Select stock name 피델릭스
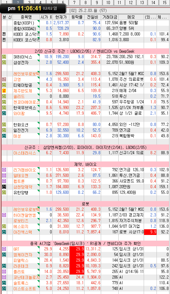Screen dimensions: 170x294 (21, 260)
